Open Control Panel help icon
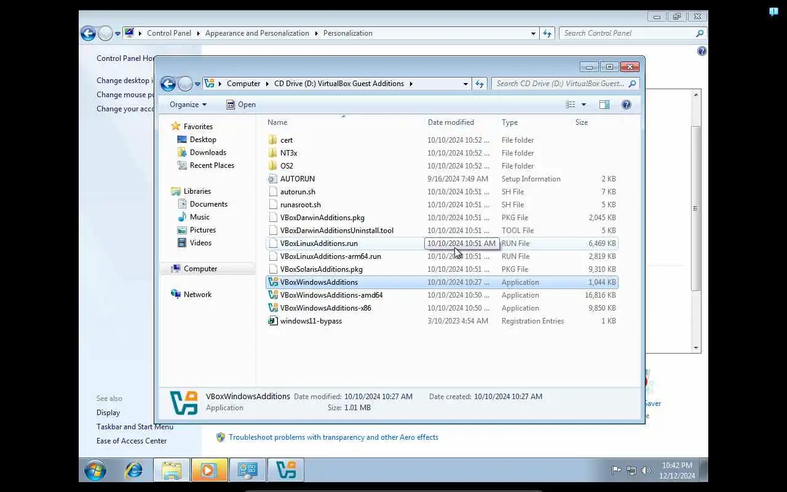Screen dimensions: 787x492 click(702, 51)
